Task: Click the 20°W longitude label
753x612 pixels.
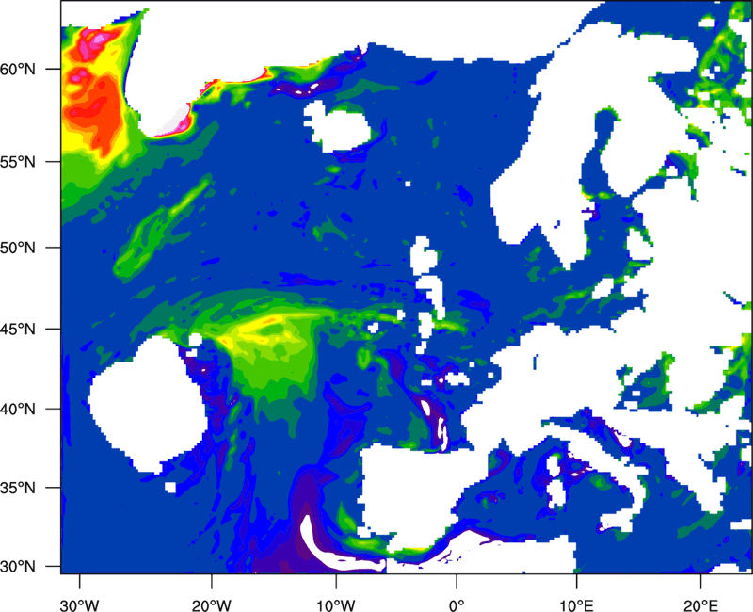Action: [212, 604]
